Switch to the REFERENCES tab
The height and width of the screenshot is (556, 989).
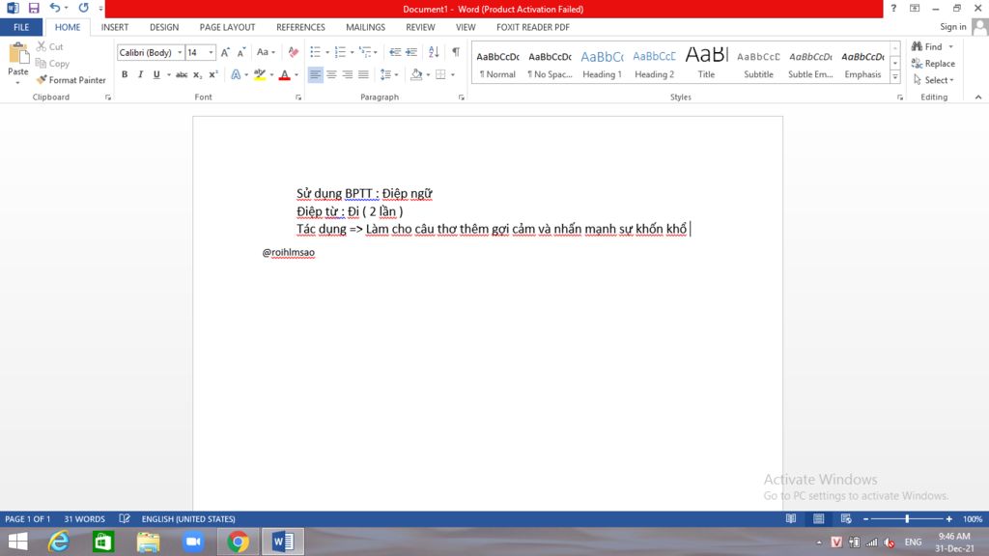click(x=300, y=27)
